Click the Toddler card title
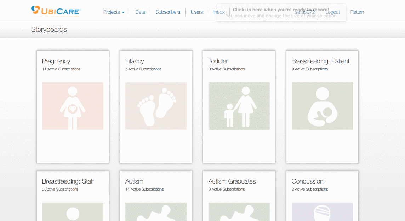This screenshot has height=221, width=405. (x=218, y=61)
